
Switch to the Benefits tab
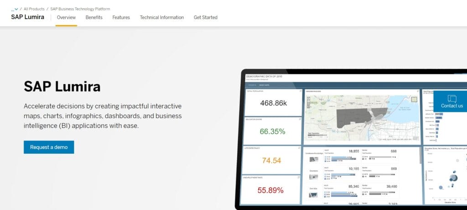pos(94,17)
